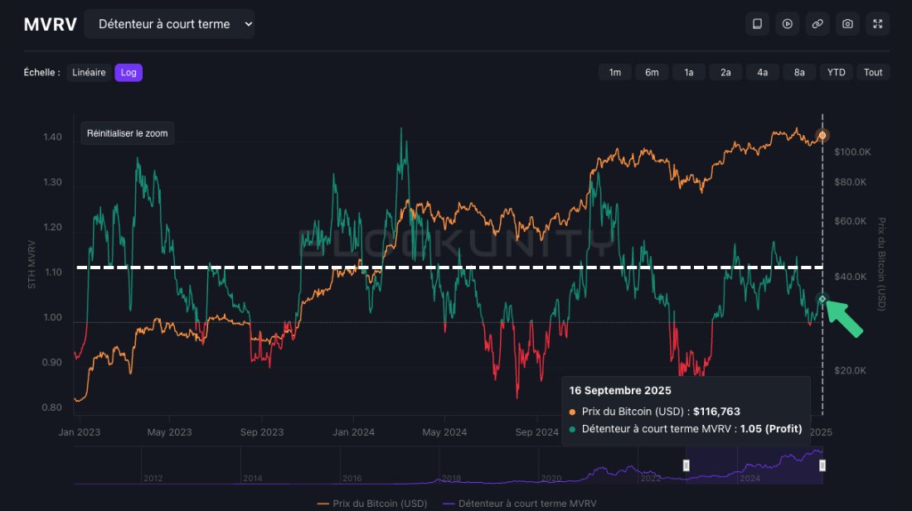Show all data with Tout
The height and width of the screenshot is (511, 912).
(x=873, y=73)
